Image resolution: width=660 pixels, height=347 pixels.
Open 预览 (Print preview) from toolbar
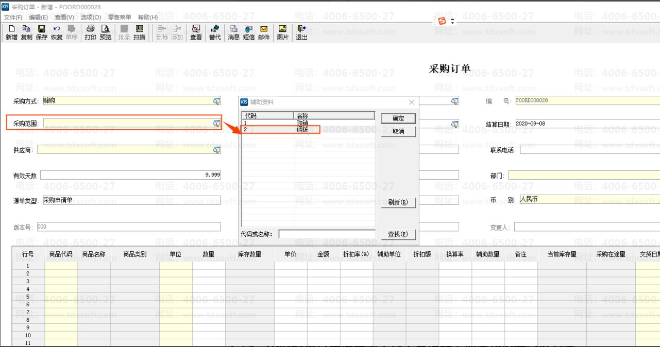106,32
